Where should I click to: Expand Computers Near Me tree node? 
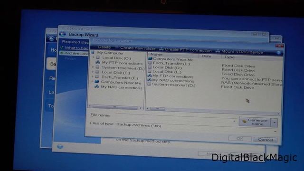coord(93,81)
